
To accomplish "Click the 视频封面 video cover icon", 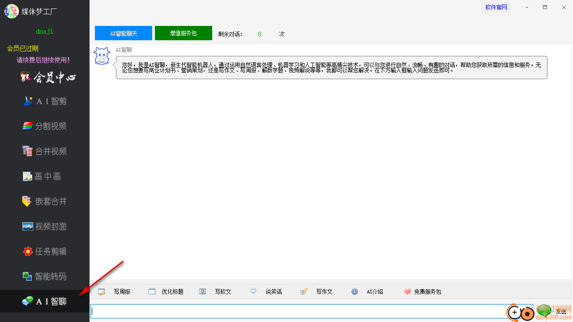I will [28, 226].
